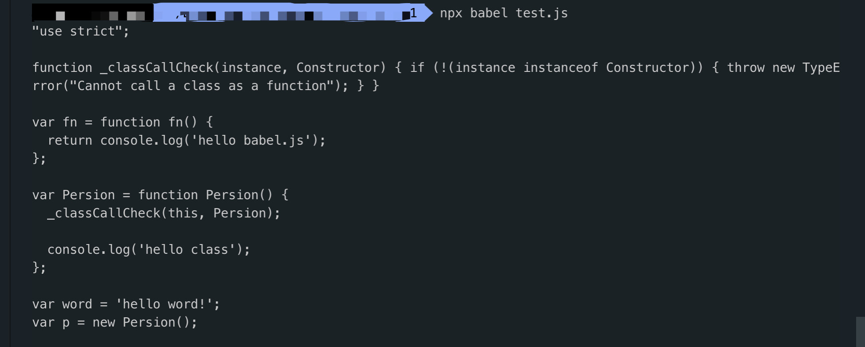865x347 pixels.
Task: Click 'throw new' in the wrapped line
Action: coord(761,68)
